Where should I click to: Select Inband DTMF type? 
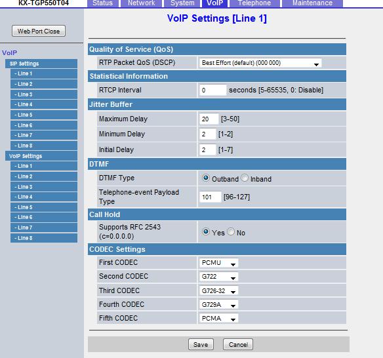(x=245, y=178)
